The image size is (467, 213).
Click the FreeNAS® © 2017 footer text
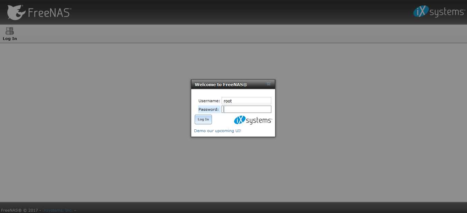click(20, 210)
